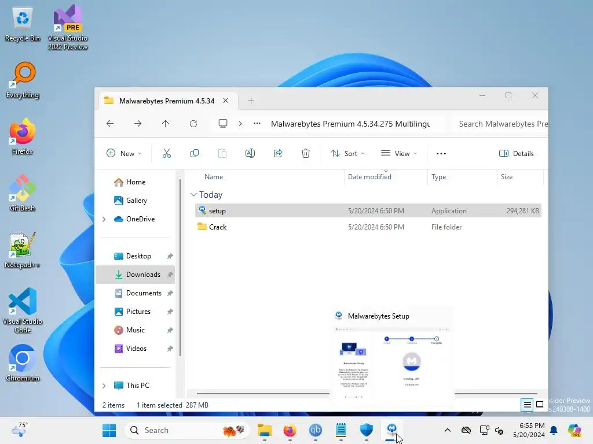Viewport: 593px width, 444px height.
Task: Expand the OneDrive tree node
Action: 104,219
